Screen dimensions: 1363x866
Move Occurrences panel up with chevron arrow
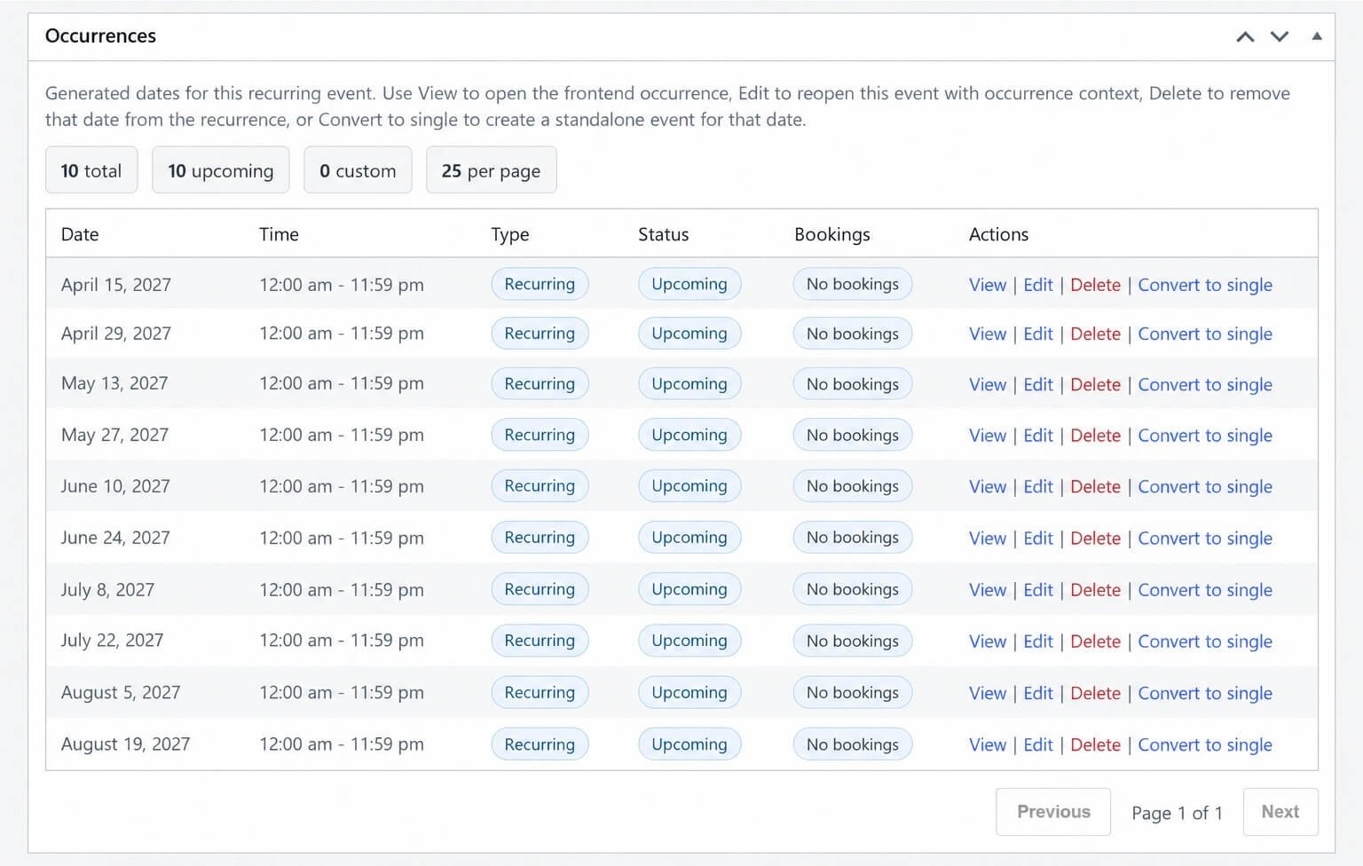pyautogui.click(x=1245, y=36)
